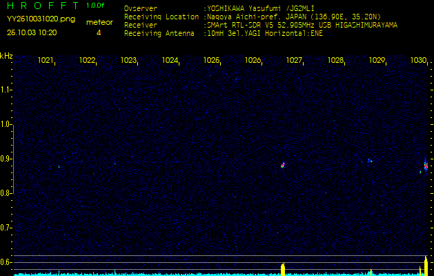Screen dimensions: 434x276
Task: Click the red meteor echo near 1030
Action: 426,166
